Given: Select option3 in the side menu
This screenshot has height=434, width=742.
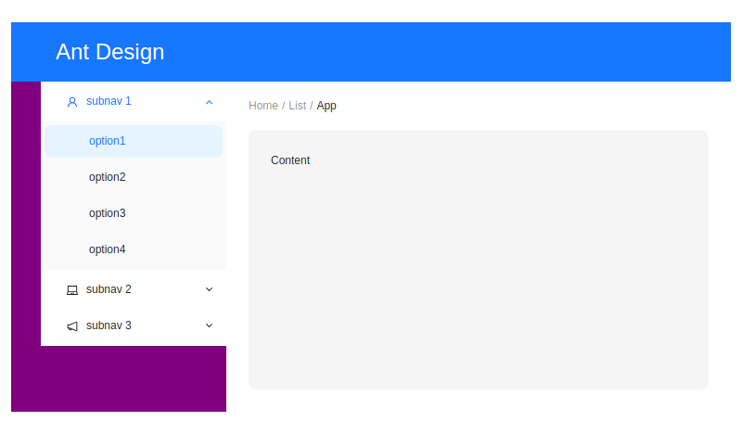Looking at the screenshot, I should (x=134, y=213).
